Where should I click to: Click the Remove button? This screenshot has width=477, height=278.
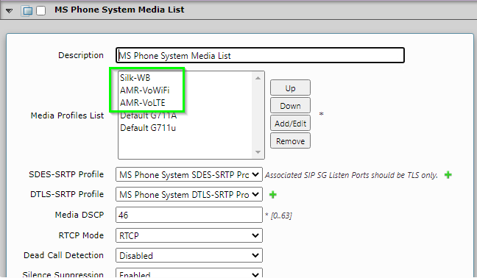(290, 141)
